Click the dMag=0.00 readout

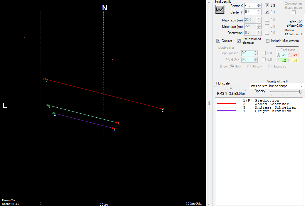click(x=294, y=26)
